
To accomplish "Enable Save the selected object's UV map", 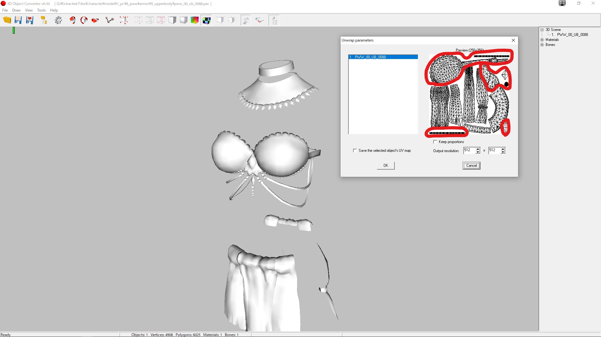I will tap(355, 151).
